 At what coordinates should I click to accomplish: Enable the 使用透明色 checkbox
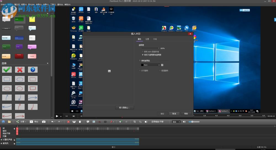click(x=140, y=61)
